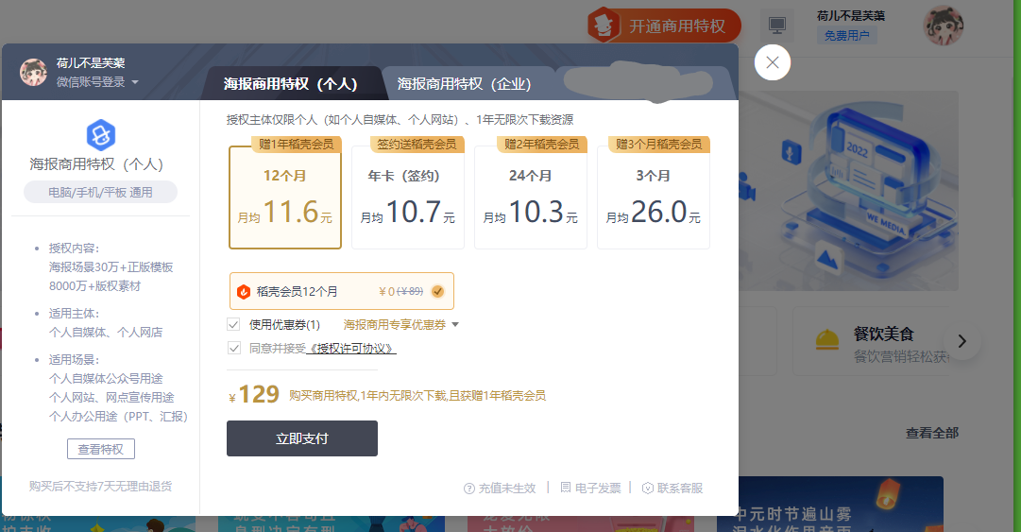Viewport: 1021px width, 532px height.
Task: Select the 24个月 plan card
Action: [530, 197]
